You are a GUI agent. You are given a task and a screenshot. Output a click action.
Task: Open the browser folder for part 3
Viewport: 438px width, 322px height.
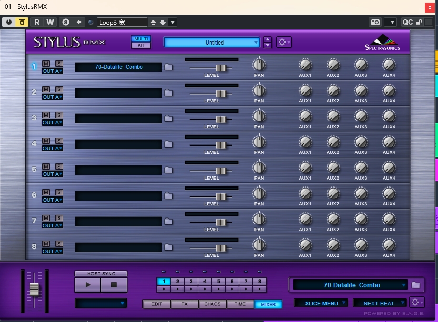click(168, 119)
